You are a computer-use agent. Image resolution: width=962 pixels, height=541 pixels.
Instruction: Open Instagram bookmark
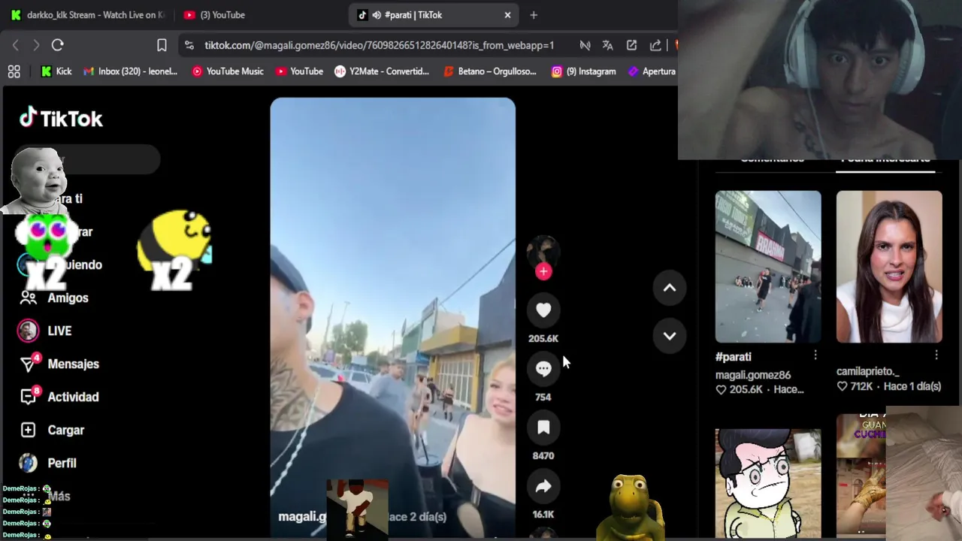pyautogui.click(x=584, y=71)
